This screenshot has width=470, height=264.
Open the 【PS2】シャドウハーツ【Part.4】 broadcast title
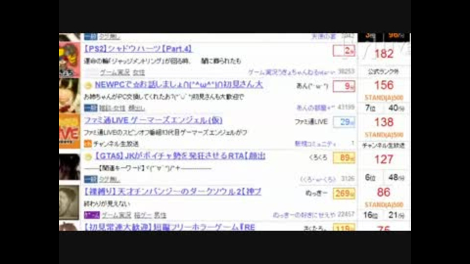(138, 49)
